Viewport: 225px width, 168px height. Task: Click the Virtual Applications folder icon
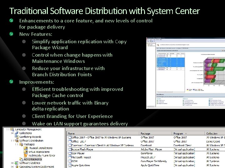point(26,152)
